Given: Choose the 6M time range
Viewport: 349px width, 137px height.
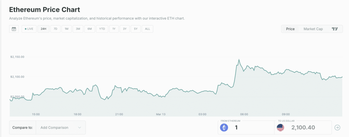Looking at the screenshot, I should pyautogui.click(x=90, y=29).
